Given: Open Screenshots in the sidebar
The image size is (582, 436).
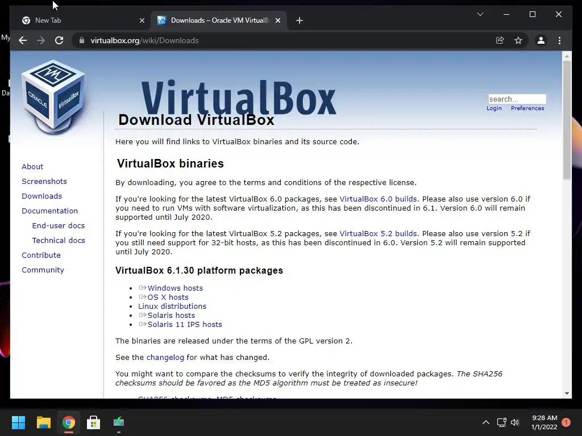Looking at the screenshot, I should 44,181.
